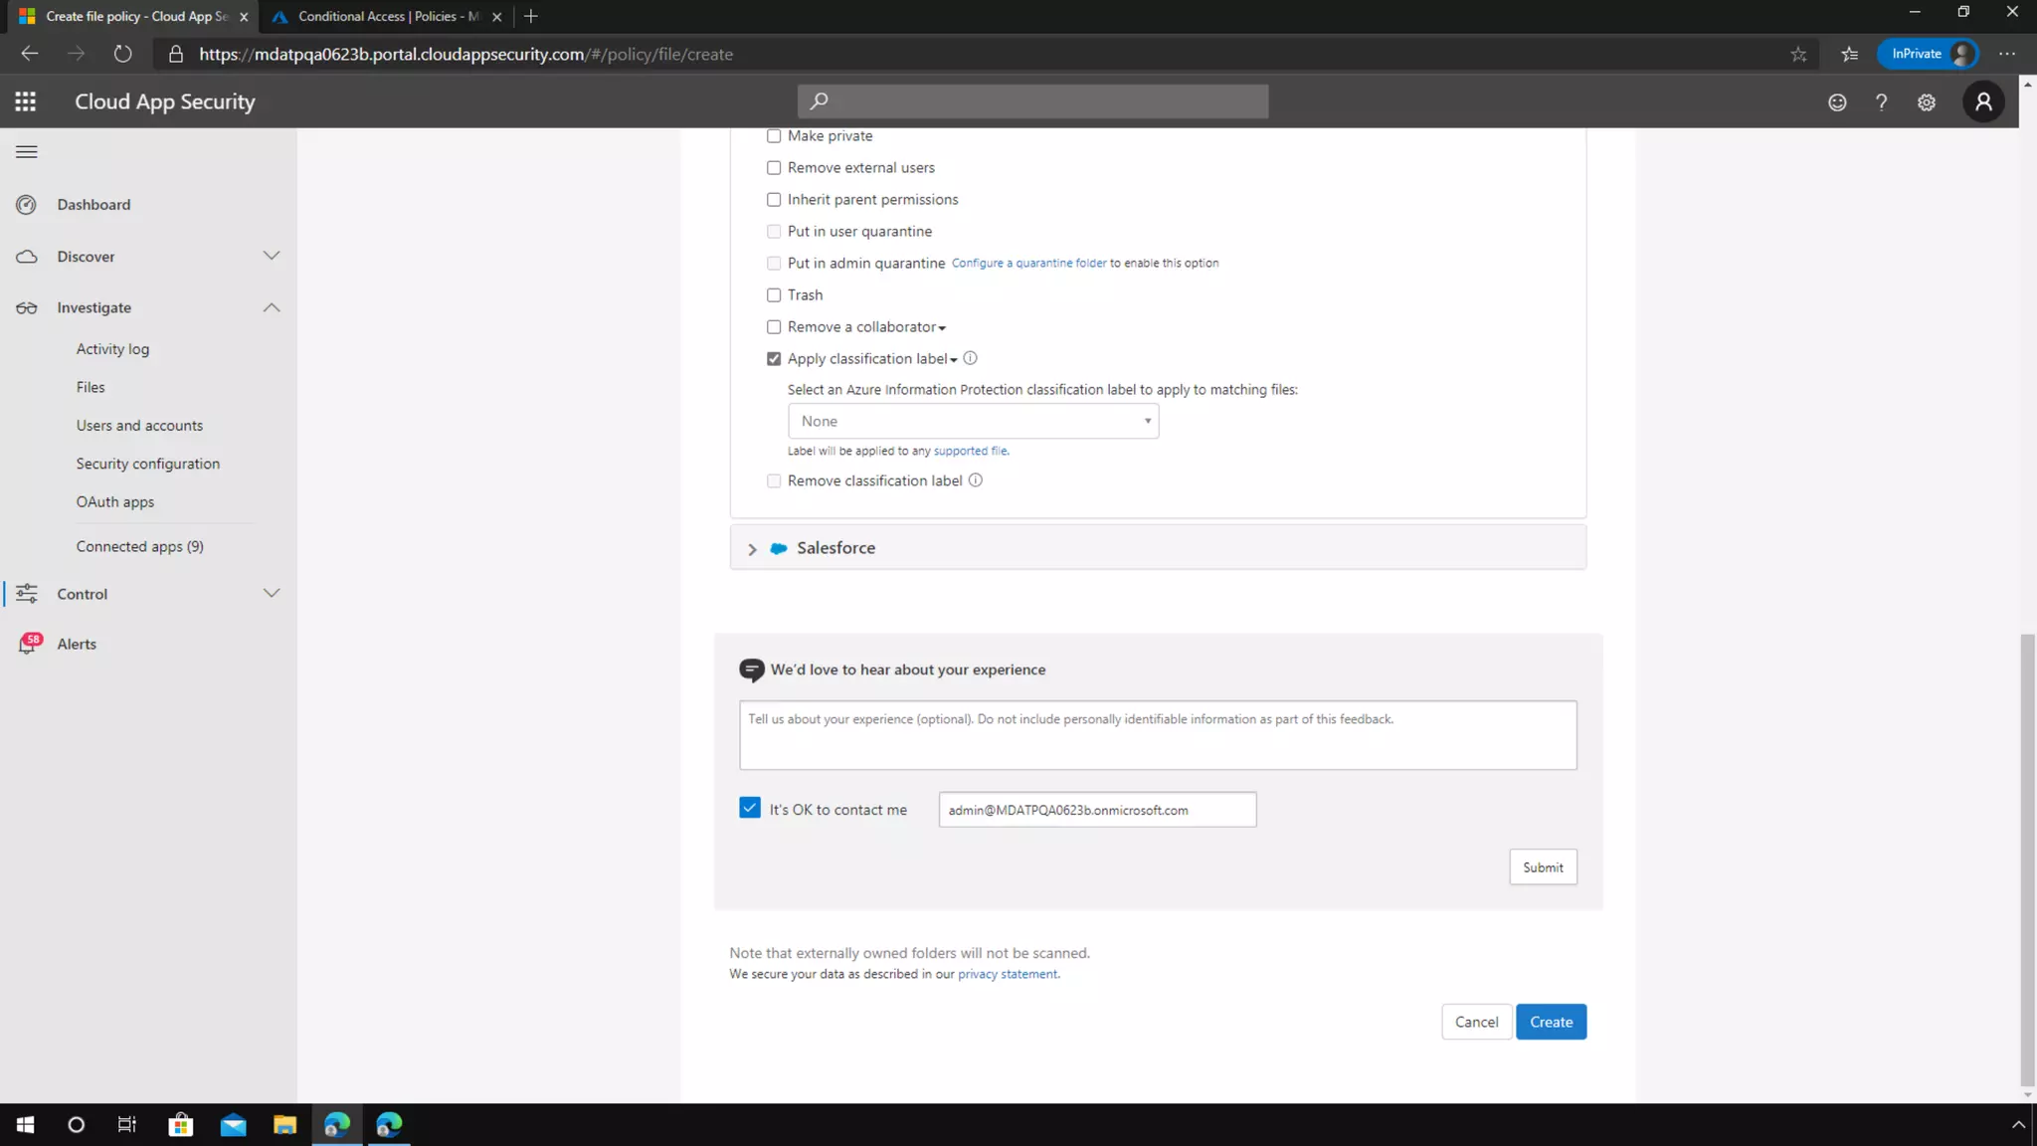
Task: Open Activity log menu item
Action: (x=112, y=349)
